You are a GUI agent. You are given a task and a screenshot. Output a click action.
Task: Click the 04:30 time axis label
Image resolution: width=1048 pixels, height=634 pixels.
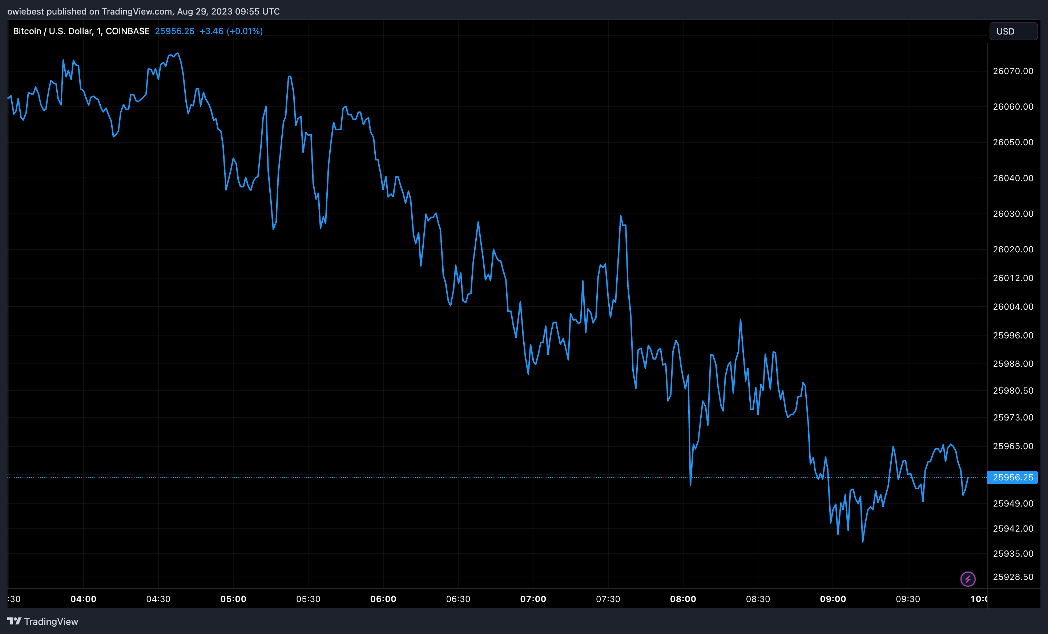pyautogui.click(x=158, y=599)
